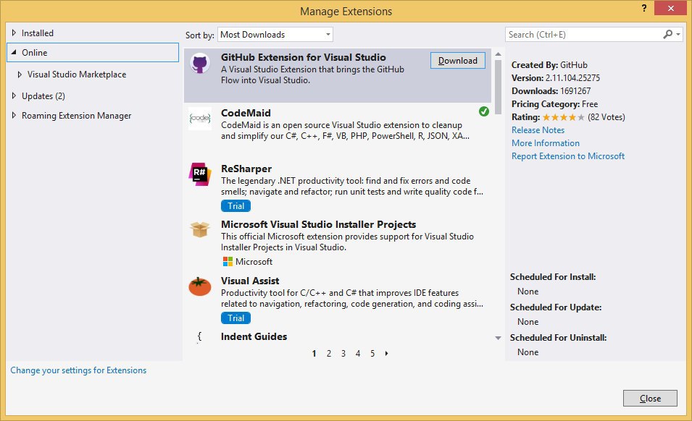Open the Sort by Most Downloads dropdown
The image size is (692, 421).
(275, 34)
